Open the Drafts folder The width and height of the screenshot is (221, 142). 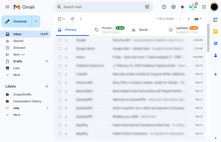[x=25, y=61]
